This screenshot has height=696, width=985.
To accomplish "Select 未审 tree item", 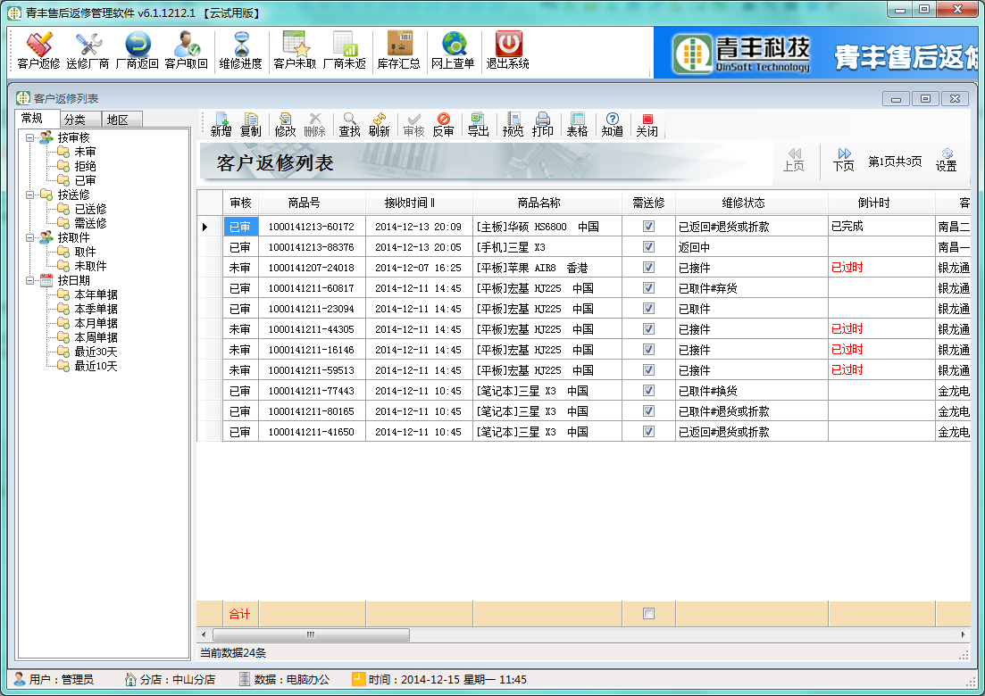I will tap(85, 152).
